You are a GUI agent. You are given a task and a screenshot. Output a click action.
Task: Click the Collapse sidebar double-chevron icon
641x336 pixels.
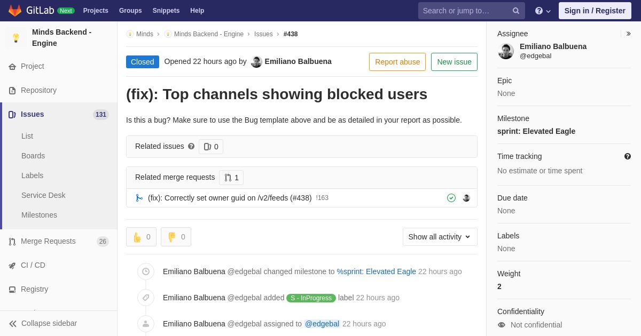pyautogui.click(x=13, y=324)
